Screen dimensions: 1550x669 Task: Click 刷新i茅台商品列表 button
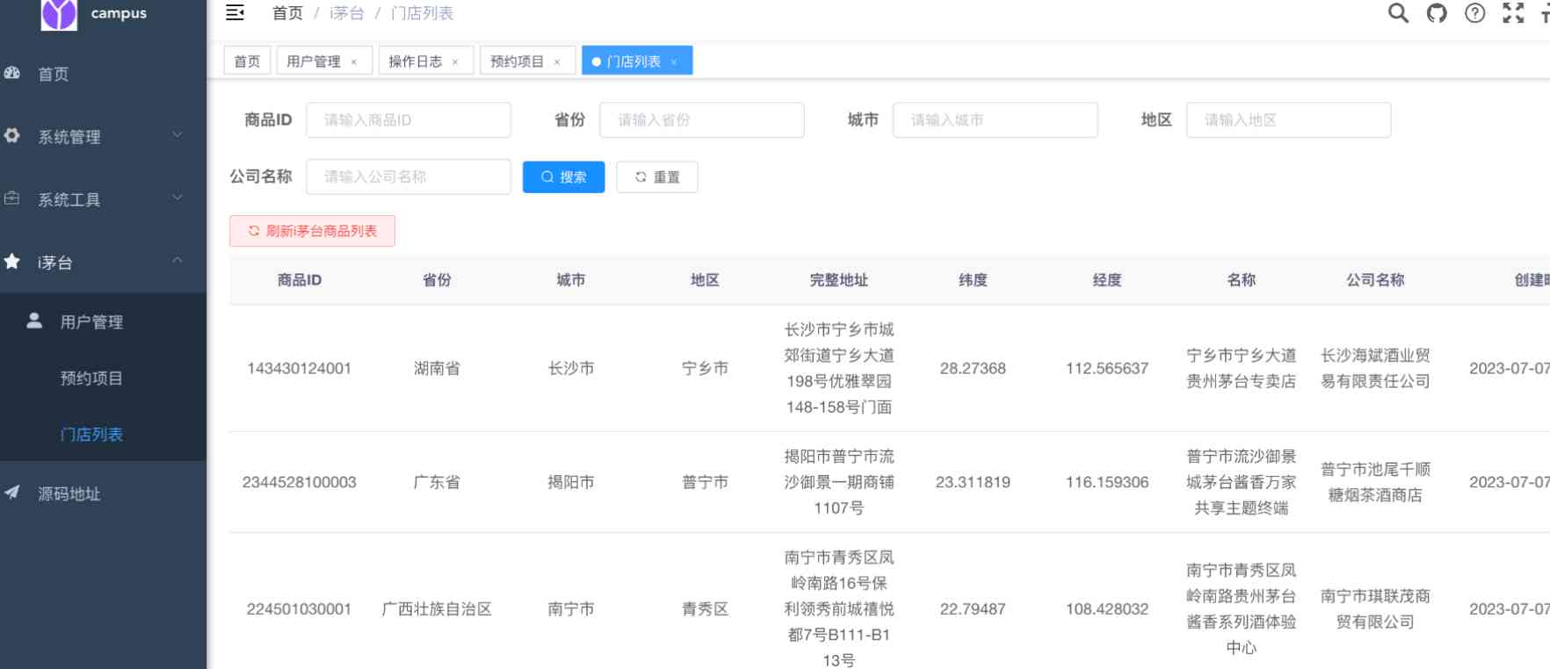tap(312, 231)
